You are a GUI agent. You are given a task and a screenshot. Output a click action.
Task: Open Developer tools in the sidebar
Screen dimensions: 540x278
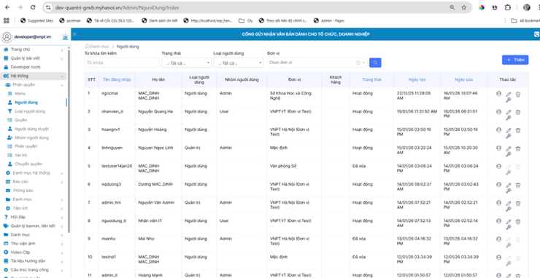tap(26, 67)
